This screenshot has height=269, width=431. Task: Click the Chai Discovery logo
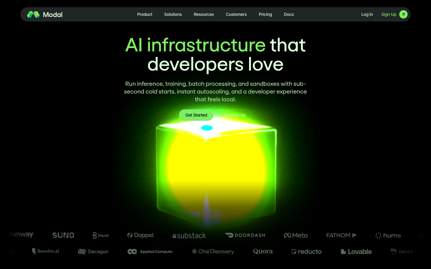pos(213,252)
